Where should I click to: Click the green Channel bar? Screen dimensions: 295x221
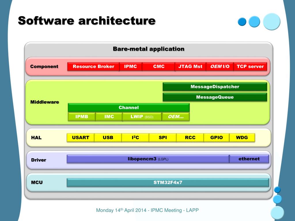pos(128,108)
